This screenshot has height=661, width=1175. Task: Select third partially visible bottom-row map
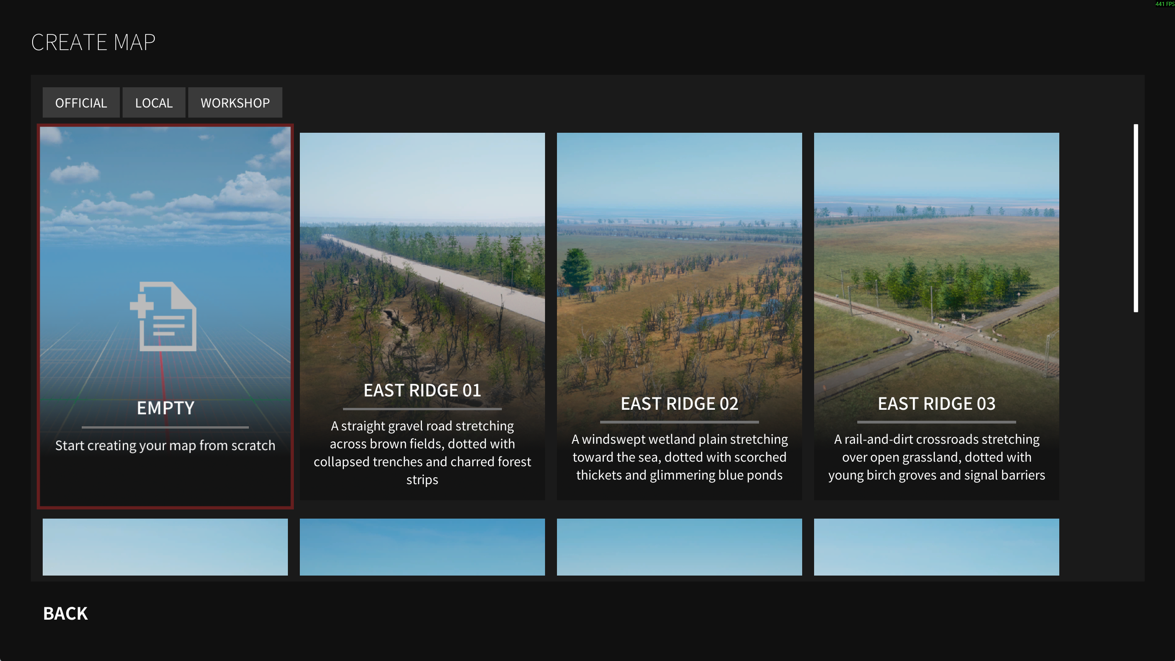tap(679, 547)
